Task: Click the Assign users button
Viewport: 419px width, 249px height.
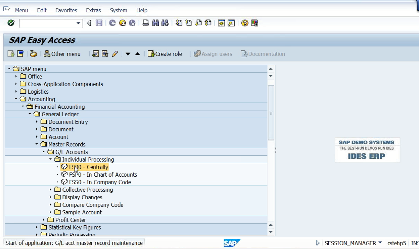Action: pyautogui.click(x=213, y=54)
